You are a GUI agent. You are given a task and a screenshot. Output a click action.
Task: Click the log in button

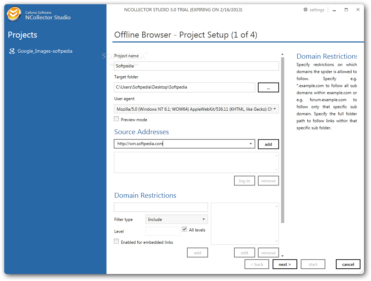[245, 181]
